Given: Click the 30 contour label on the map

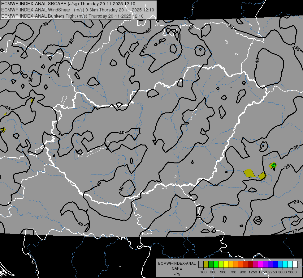Looking at the screenshot, I should click(x=296, y=148).
